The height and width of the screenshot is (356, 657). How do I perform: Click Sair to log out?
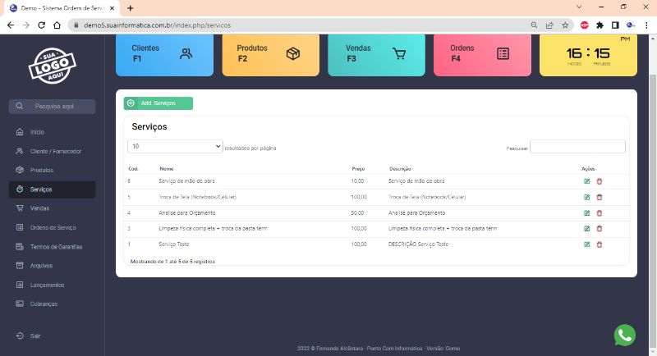(34, 335)
